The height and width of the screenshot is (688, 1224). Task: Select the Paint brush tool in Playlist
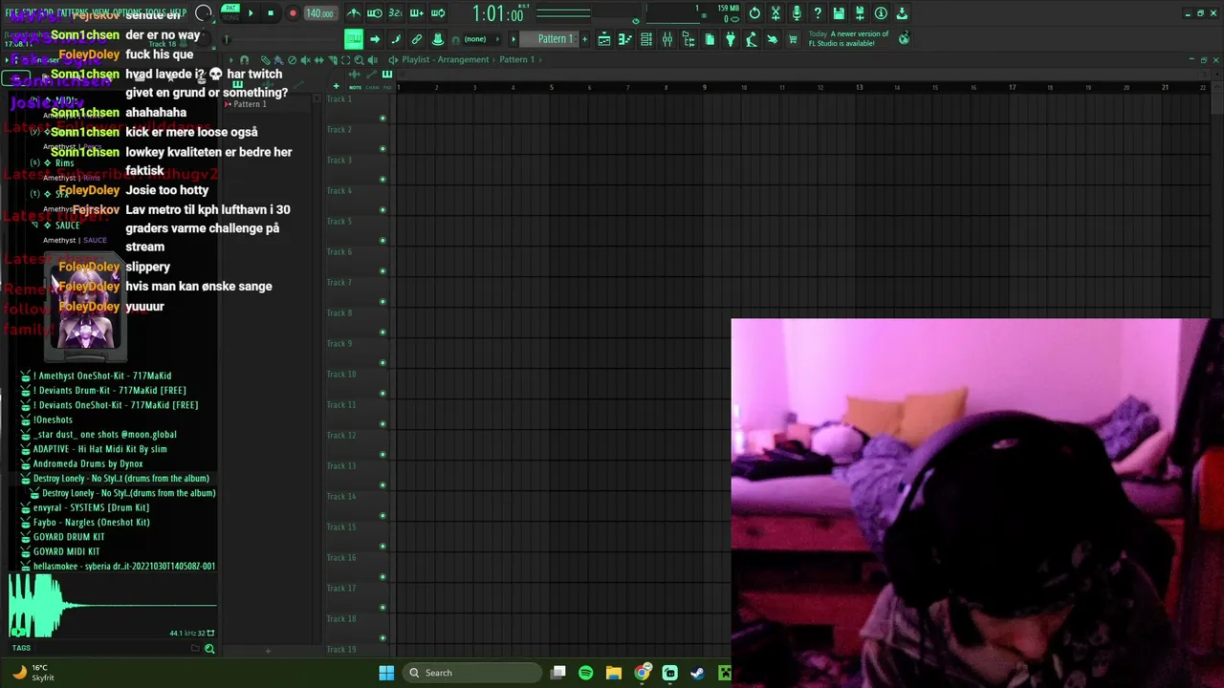coord(278,60)
